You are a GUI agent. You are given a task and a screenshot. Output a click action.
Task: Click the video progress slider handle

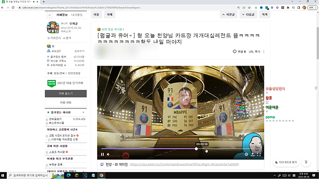[196, 149]
